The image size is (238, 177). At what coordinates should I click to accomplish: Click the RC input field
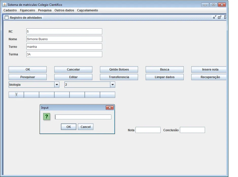[64, 31]
